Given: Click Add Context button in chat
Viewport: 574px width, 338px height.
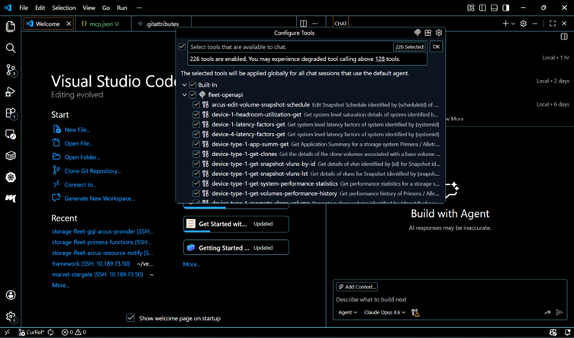Looking at the screenshot, I should pos(357,287).
